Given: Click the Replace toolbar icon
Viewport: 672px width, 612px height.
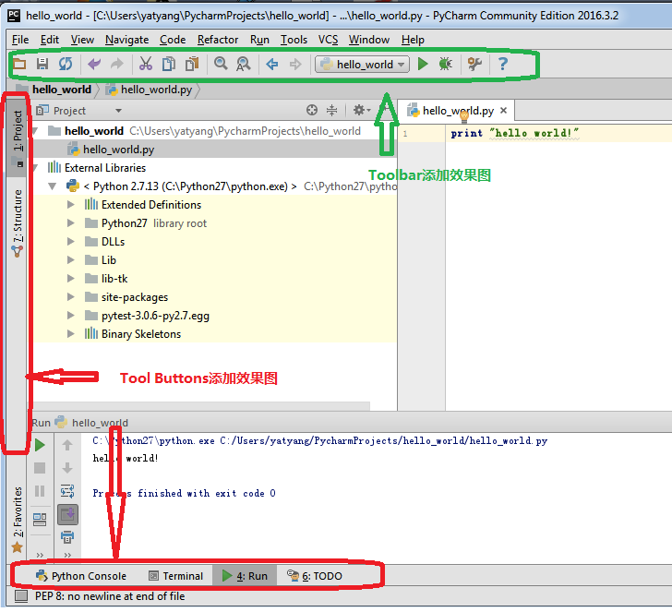Looking at the screenshot, I should (x=244, y=65).
